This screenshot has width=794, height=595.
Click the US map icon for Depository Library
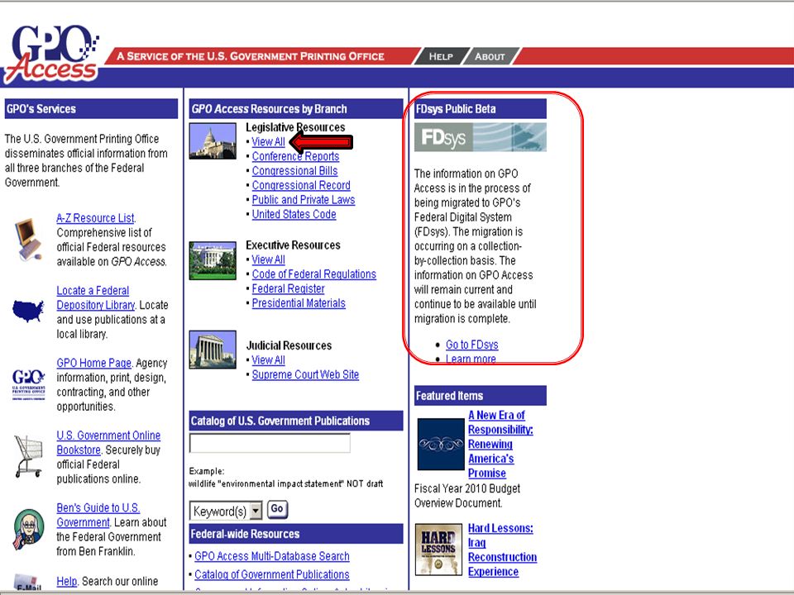(x=28, y=311)
